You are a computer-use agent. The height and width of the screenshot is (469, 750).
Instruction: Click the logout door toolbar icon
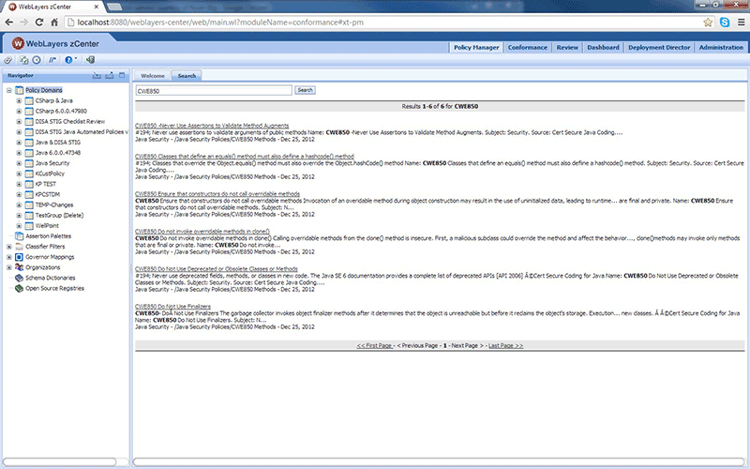tap(90, 60)
